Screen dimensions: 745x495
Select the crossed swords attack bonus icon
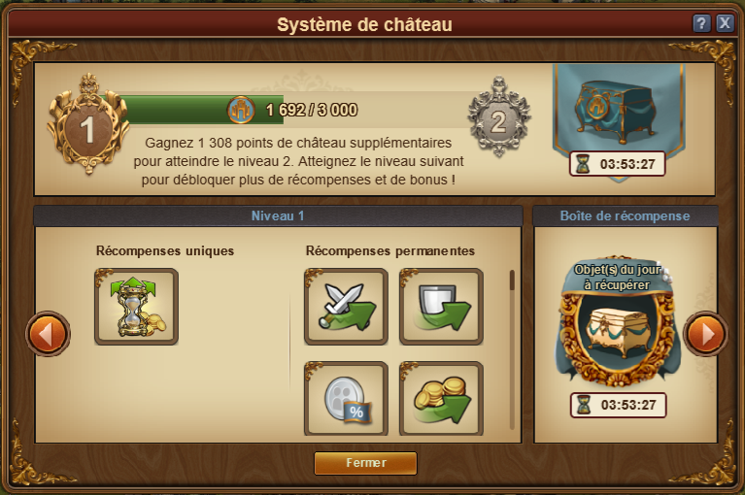coord(346,307)
